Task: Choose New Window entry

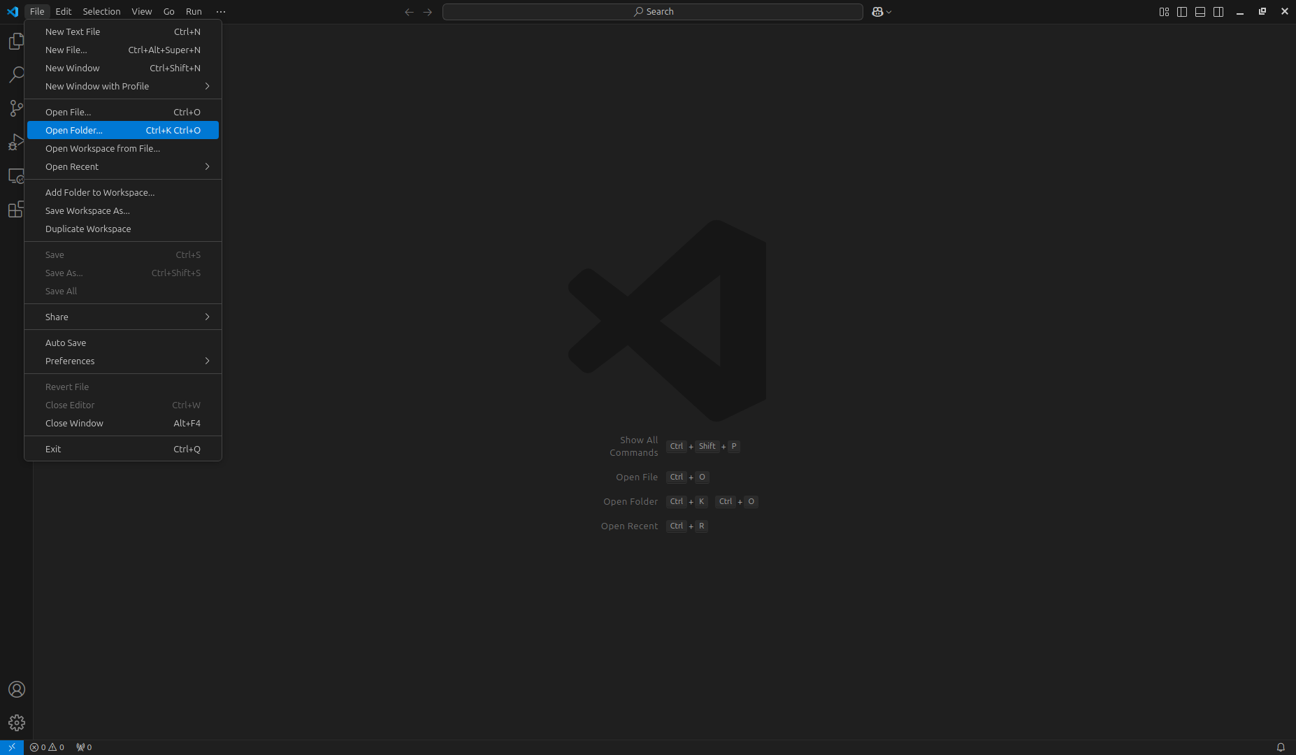Action: [123, 68]
